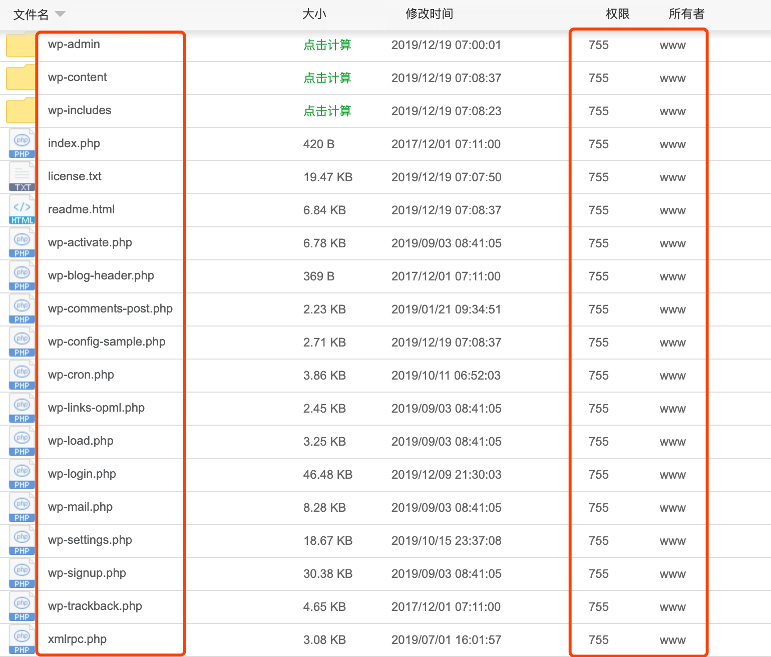
Task: Click the 大小 column header
Action: click(314, 14)
